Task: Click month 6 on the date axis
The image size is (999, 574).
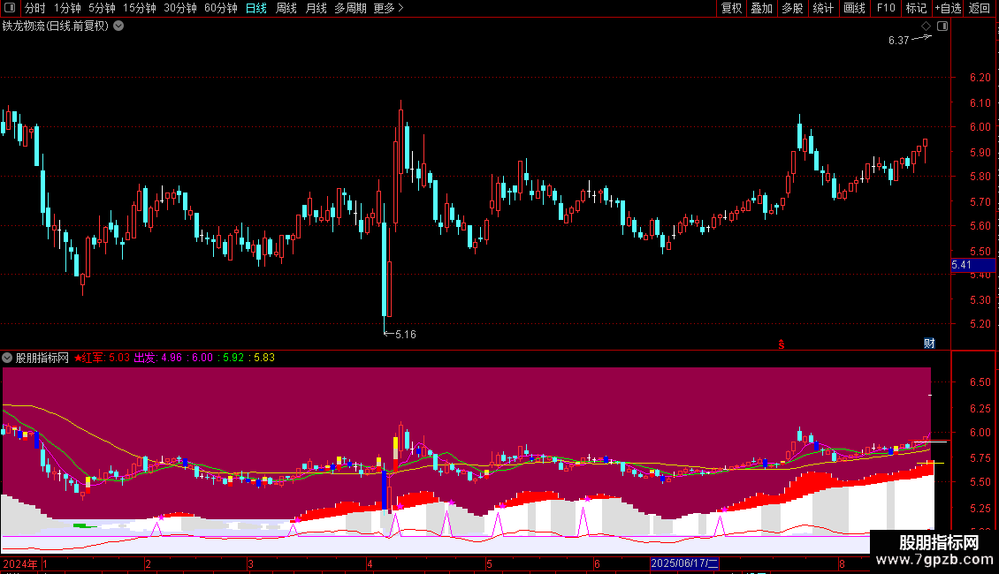Action: [597, 563]
